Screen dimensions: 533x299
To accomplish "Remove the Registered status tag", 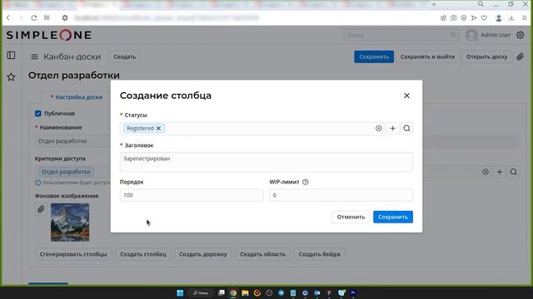I will 158,128.
